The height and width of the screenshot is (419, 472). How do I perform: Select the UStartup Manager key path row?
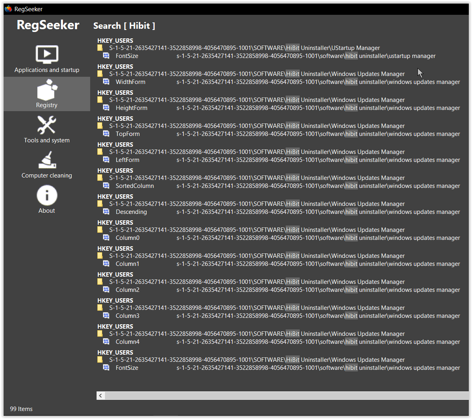point(244,48)
